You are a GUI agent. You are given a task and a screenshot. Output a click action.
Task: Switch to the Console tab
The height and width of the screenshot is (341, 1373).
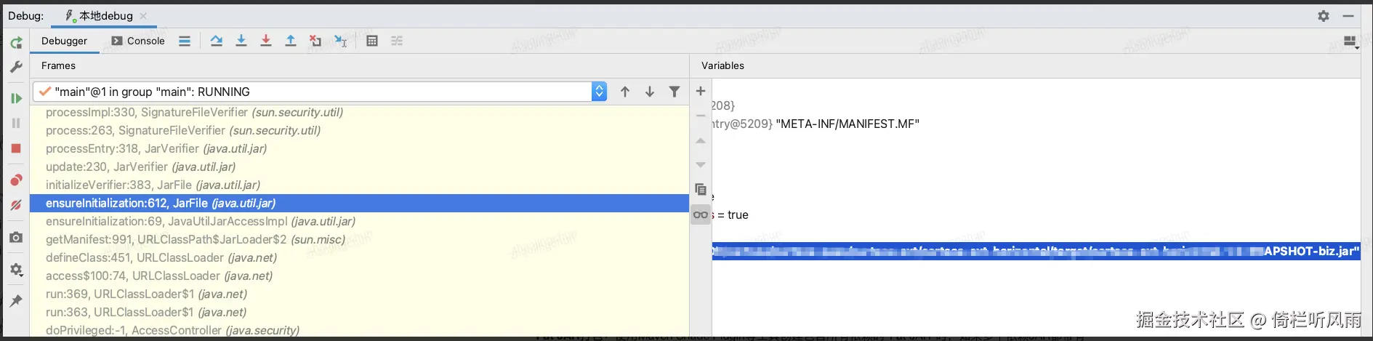138,41
